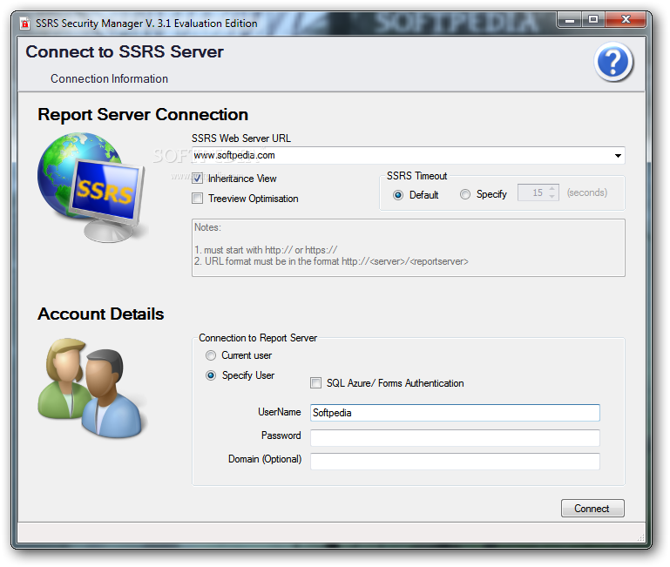Image resolution: width=670 pixels, height=567 pixels.
Task: Enable Treeview Optimisation checkbox
Action: (197, 199)
